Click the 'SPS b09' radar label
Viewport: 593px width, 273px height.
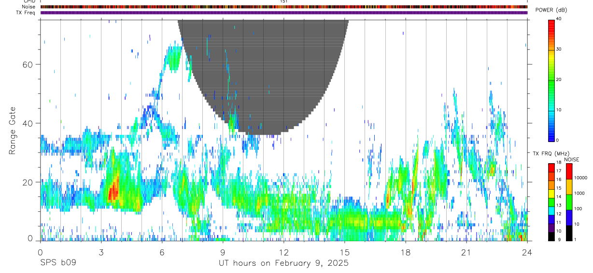click(57, 263)
